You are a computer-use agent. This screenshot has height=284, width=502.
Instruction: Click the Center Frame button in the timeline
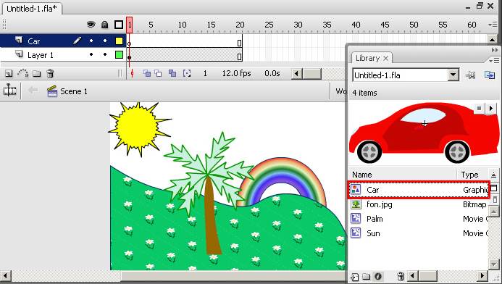(133, 74)
